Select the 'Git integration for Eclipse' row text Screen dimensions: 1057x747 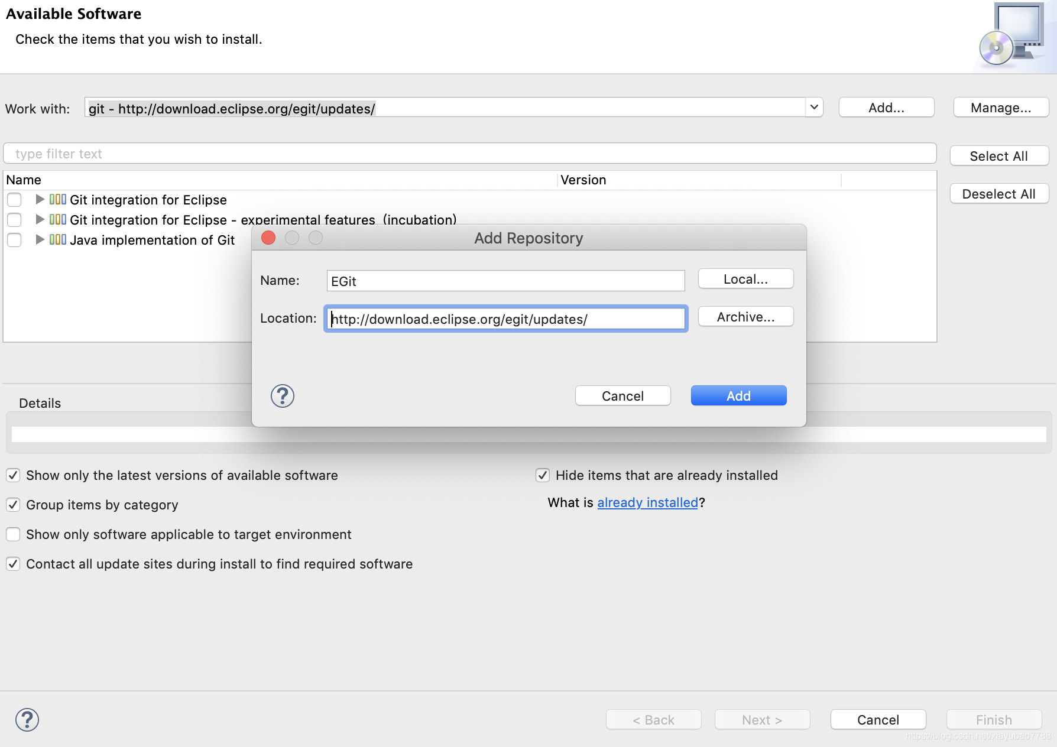tap(148, 200)
